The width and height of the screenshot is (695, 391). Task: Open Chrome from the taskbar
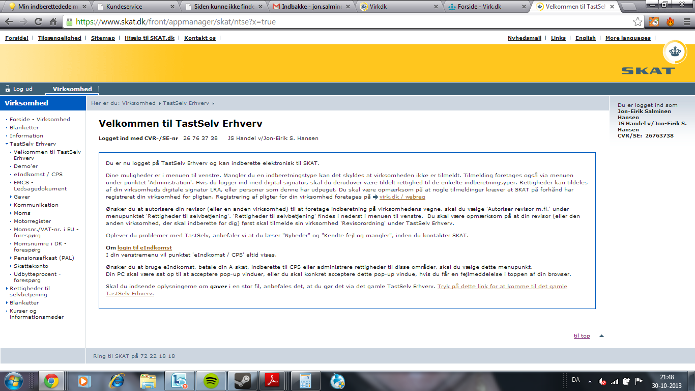[x=51, y=380]
